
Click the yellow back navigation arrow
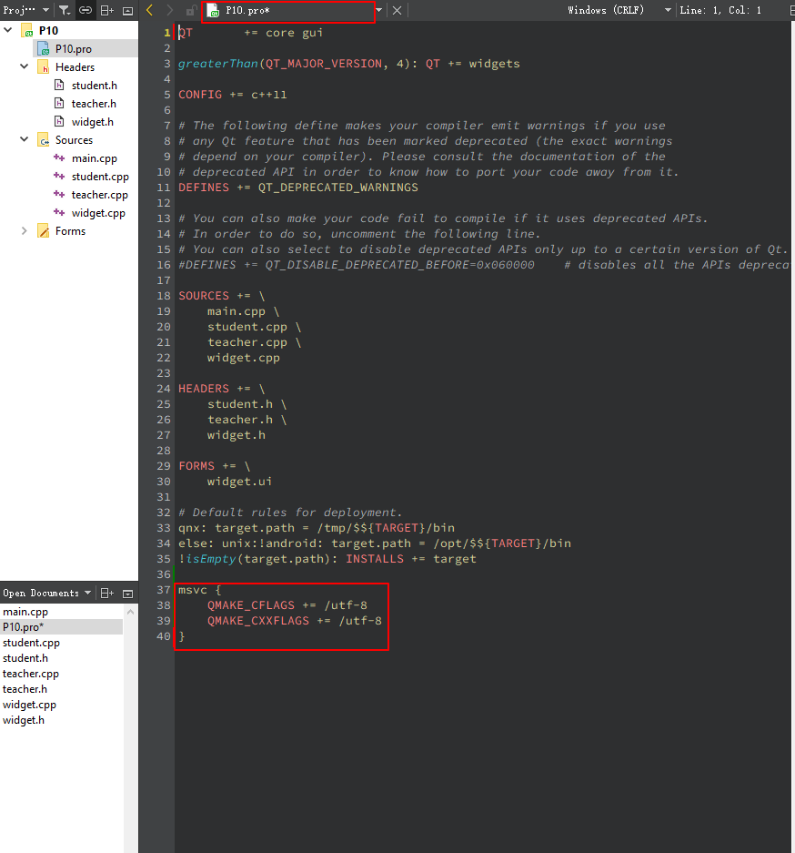pyautogui.click(x=148, y=10)
